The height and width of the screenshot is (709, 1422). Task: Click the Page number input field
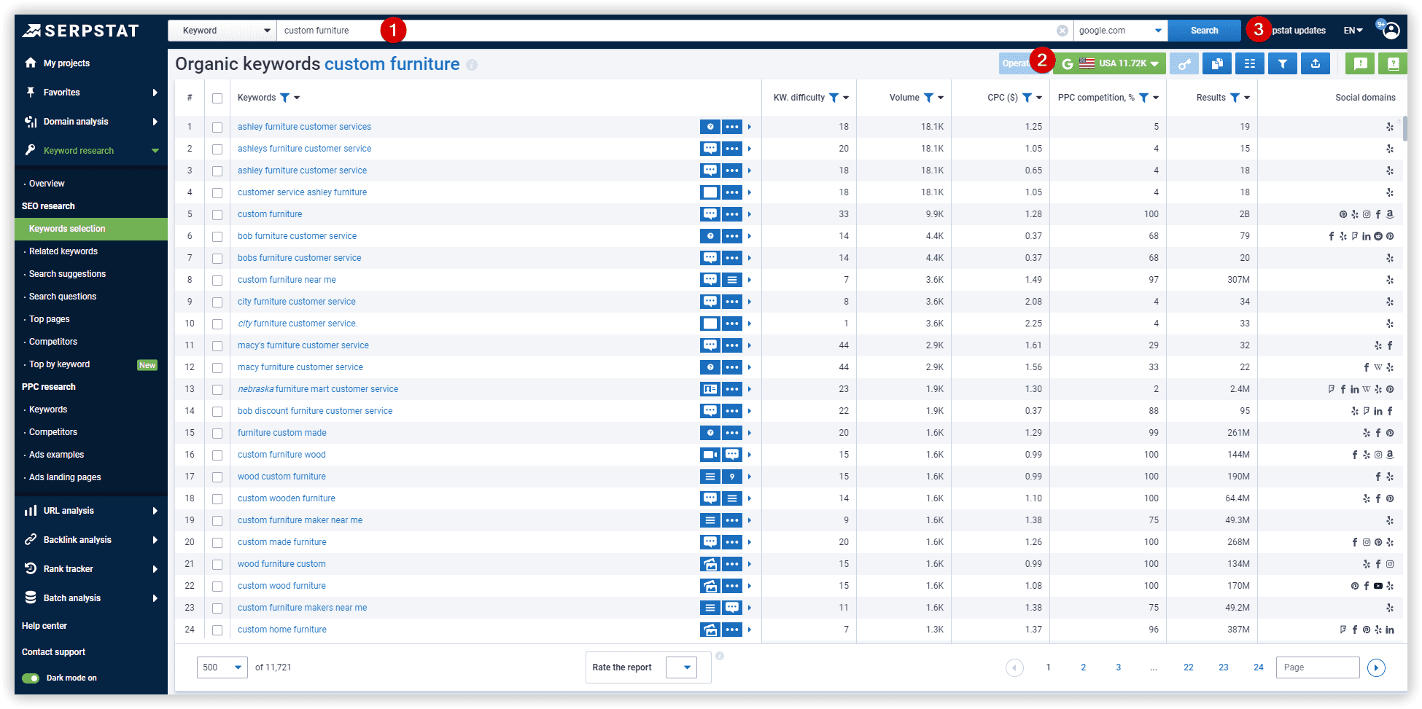(1317, 667)
